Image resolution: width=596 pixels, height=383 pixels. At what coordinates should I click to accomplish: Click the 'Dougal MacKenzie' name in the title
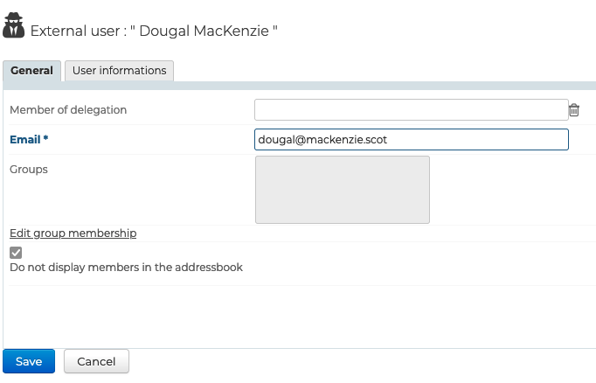(x=210, y=31)
